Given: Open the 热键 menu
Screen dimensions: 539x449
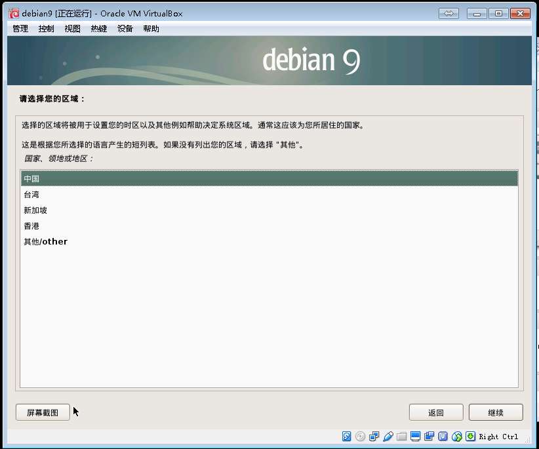Looking at the screenshot, I should pyautogui.click(x=98, y=29).
